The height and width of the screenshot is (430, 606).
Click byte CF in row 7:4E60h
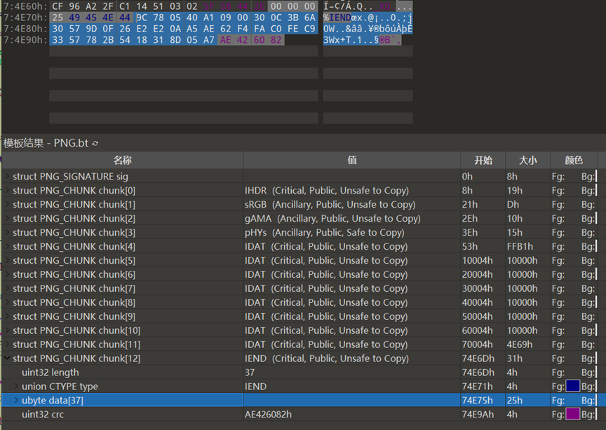click(58, 6)
